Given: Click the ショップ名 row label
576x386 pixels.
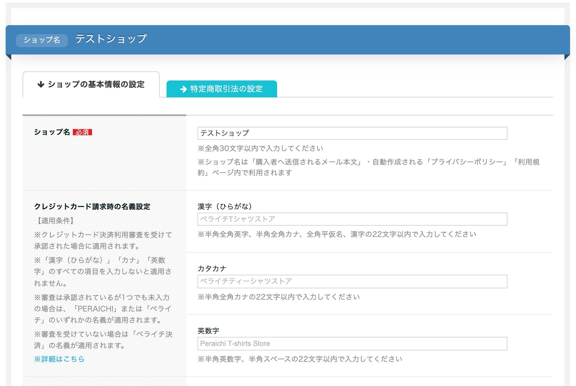Looking at the screenshot, I should click(x=52, y=132).
